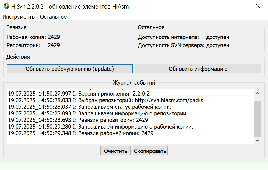Select log line 'Версия приложения: 2.2.0.2'

coord(79,94)
